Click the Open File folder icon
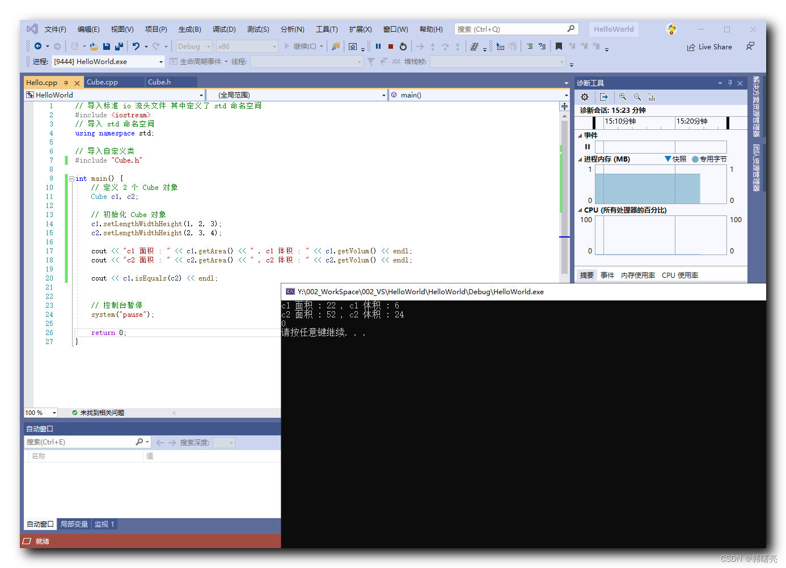This screenshot has width=786, height=568. pos(94,46)
